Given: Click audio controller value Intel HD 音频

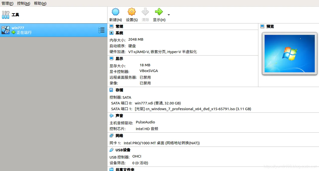Looking at the screenshot, I should [147, 129].
